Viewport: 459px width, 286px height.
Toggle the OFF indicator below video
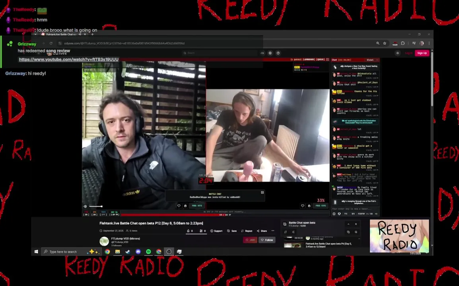(103, 213)
